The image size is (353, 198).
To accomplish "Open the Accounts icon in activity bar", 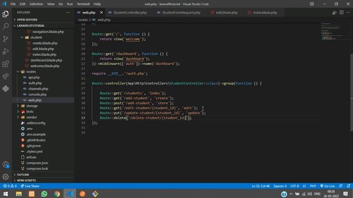I will [6, 164].
